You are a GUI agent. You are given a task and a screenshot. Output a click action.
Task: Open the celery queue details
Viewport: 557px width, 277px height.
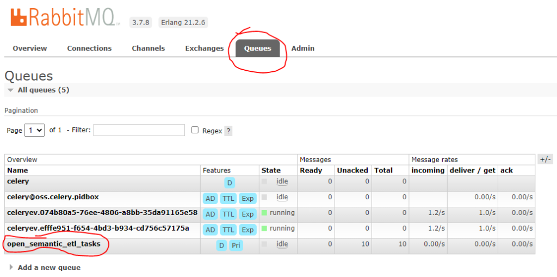pyautogui.click(x=18, y=181)
